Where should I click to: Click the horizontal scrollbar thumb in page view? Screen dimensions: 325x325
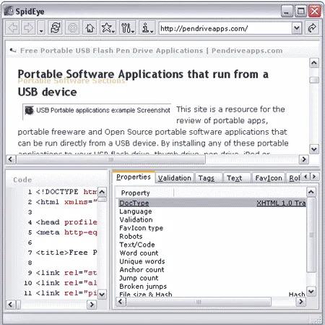pos(111,159)
